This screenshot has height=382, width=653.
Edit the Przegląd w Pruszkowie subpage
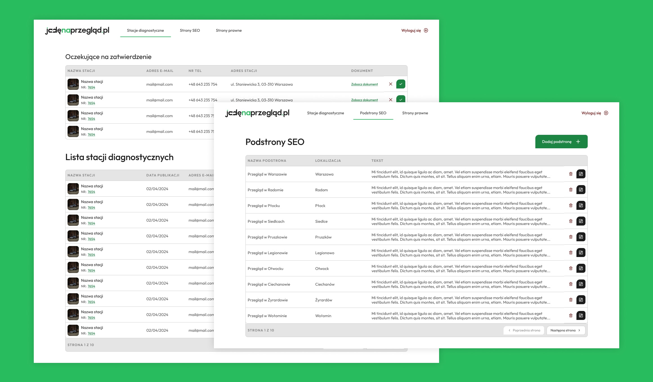coord(581,237)
